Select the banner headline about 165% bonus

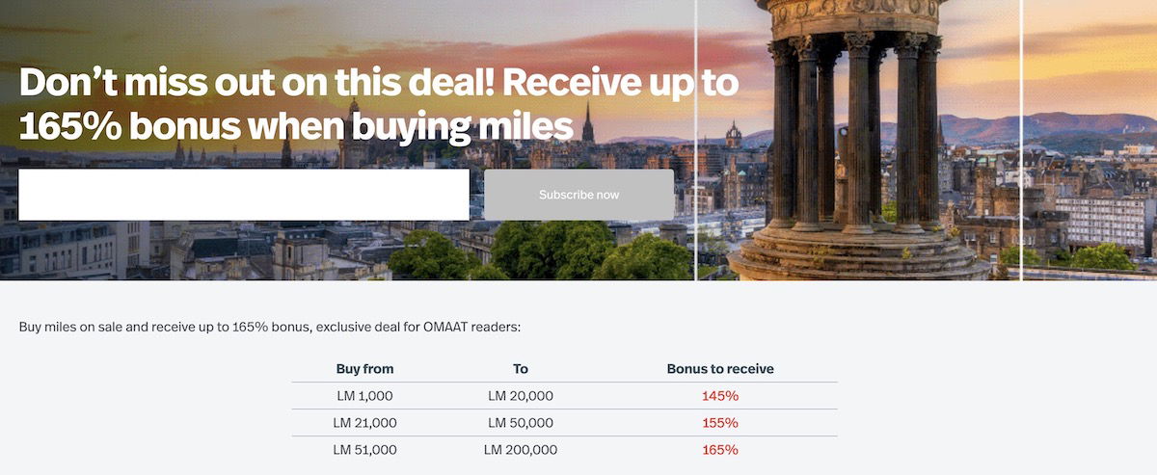click(x=379, y=105)
